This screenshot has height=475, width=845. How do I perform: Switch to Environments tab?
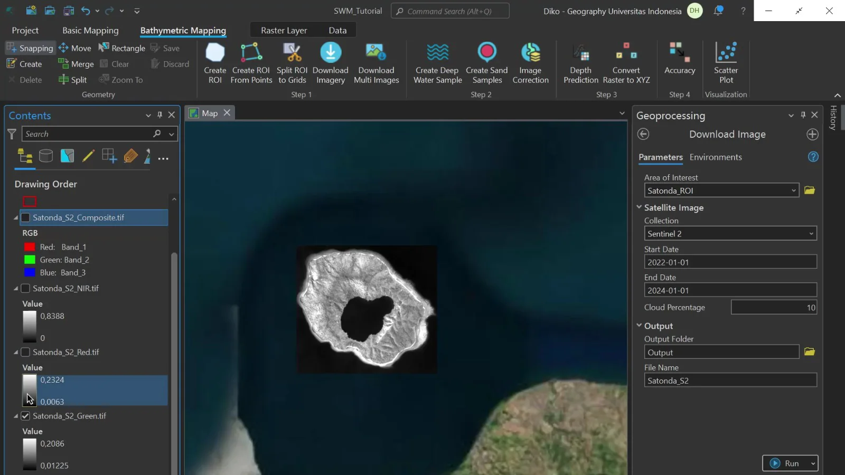[x=716, y=157]
